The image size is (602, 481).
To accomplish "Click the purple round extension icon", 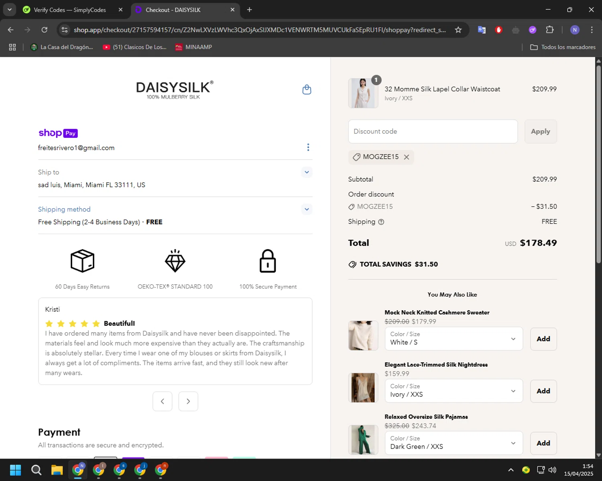I will pyautogui.click(x=533, y=30).
